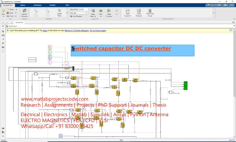The width and height of the screenshot is (236, 142).
Task: Click the vertical scrollbar of the canvas
Action: (234, 63)
